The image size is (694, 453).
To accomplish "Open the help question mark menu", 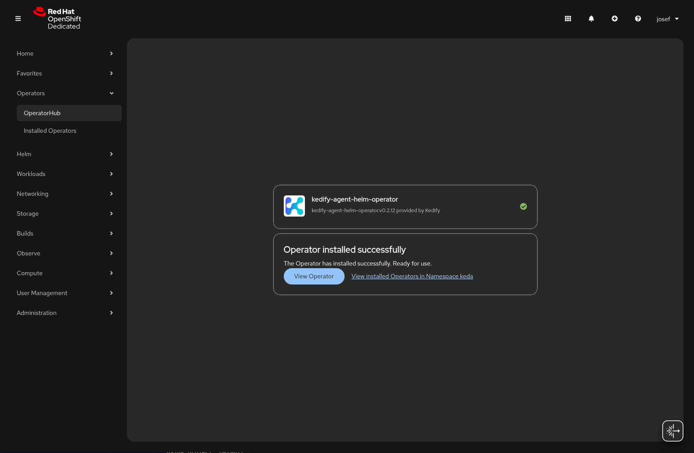I will pos(638,19).
